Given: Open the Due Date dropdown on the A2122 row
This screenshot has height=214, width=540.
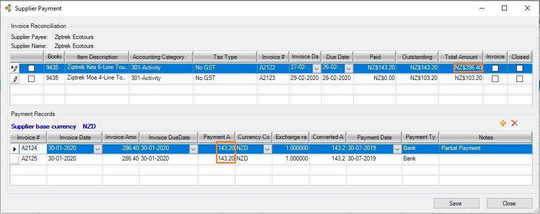Looking at the screenshot, I should pyautogui.click(x=349, y=68).
